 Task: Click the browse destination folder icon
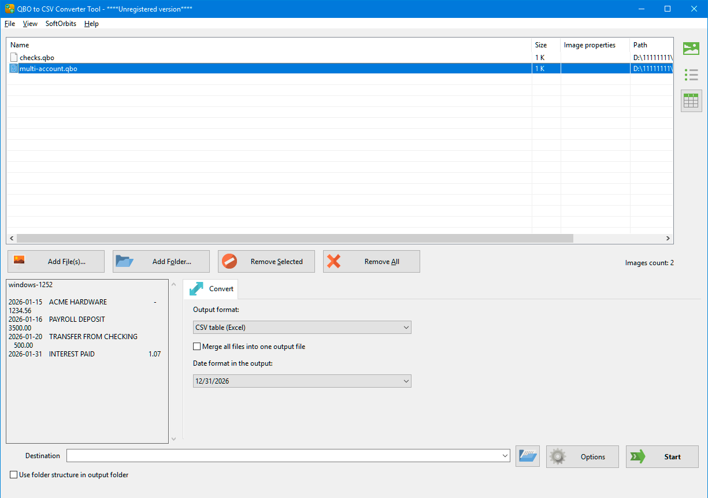point(528,456)
